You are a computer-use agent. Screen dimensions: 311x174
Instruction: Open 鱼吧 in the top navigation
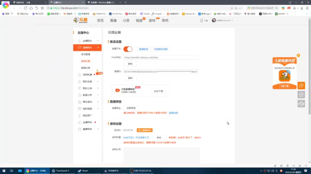[x=165, y=20]
